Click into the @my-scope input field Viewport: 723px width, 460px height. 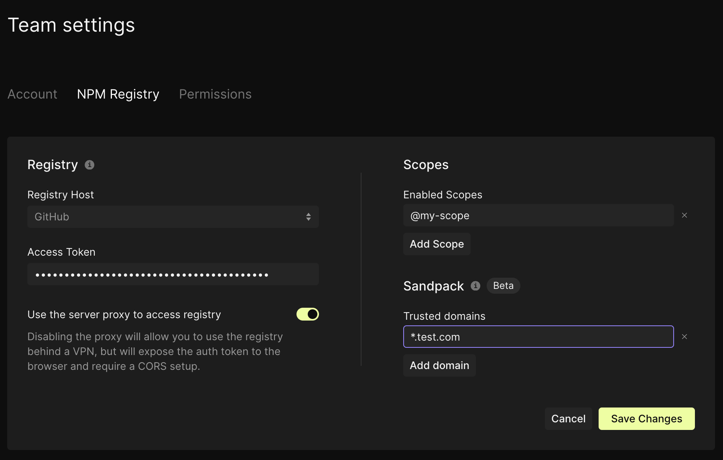(538, 216)
